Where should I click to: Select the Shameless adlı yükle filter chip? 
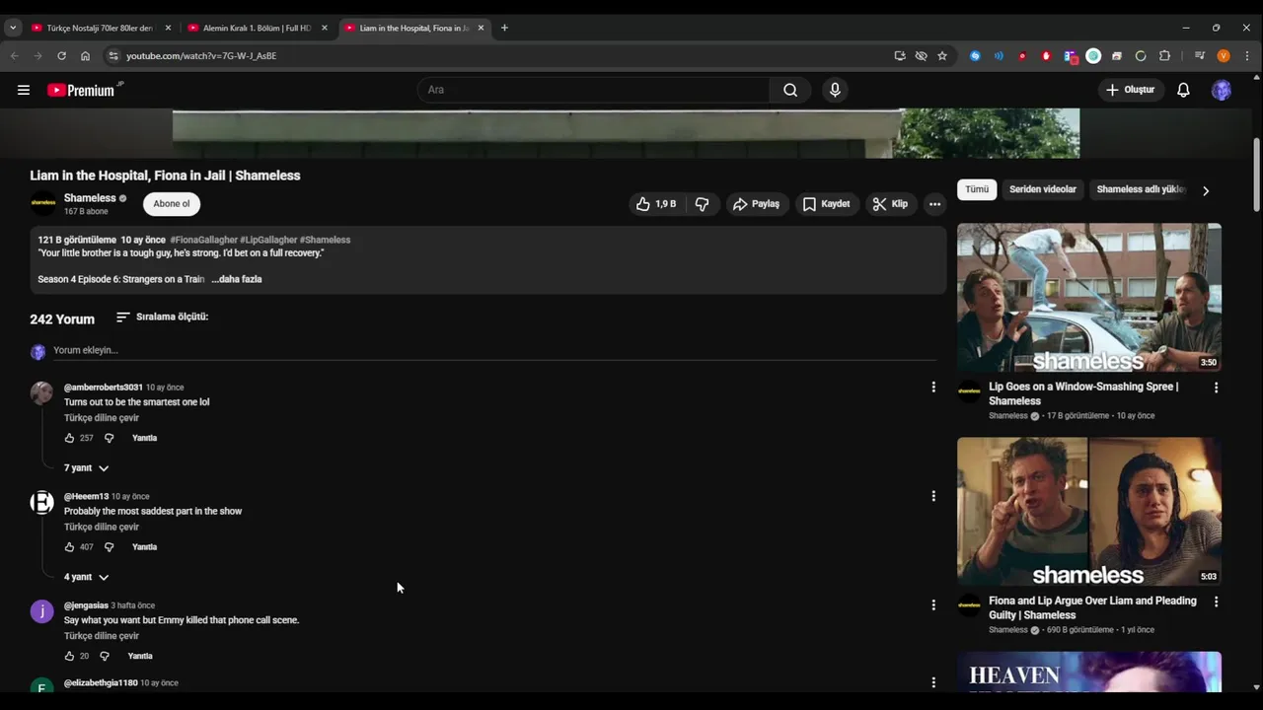tap(1141, 189)
